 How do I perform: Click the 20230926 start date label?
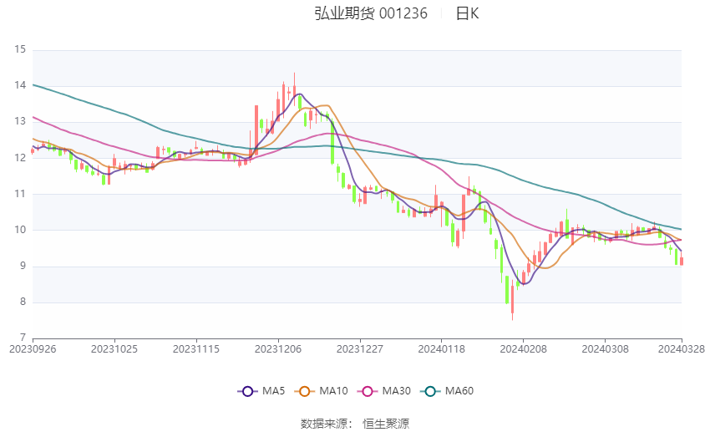tap(33, 348)
